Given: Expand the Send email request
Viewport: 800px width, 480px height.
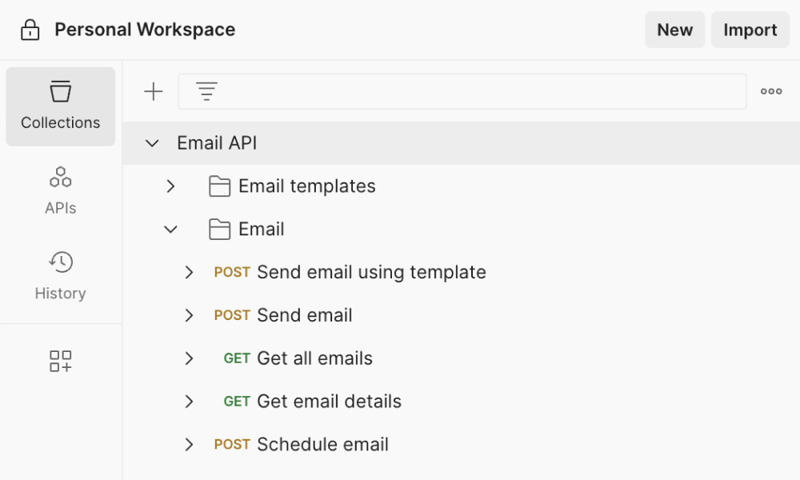Looking at the screenshot, I should 189,315.
